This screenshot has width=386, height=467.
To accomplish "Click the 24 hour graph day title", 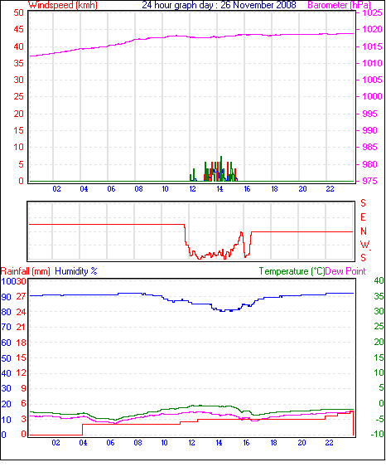I will pyautogui.click(x=219, y=5).
